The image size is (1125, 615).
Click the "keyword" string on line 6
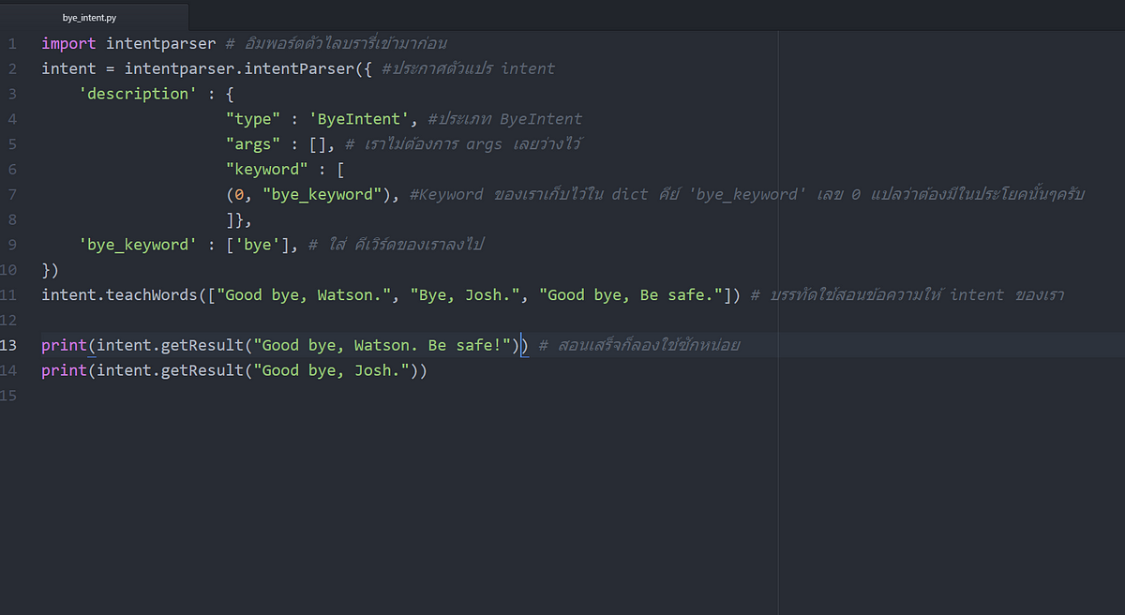267,170
